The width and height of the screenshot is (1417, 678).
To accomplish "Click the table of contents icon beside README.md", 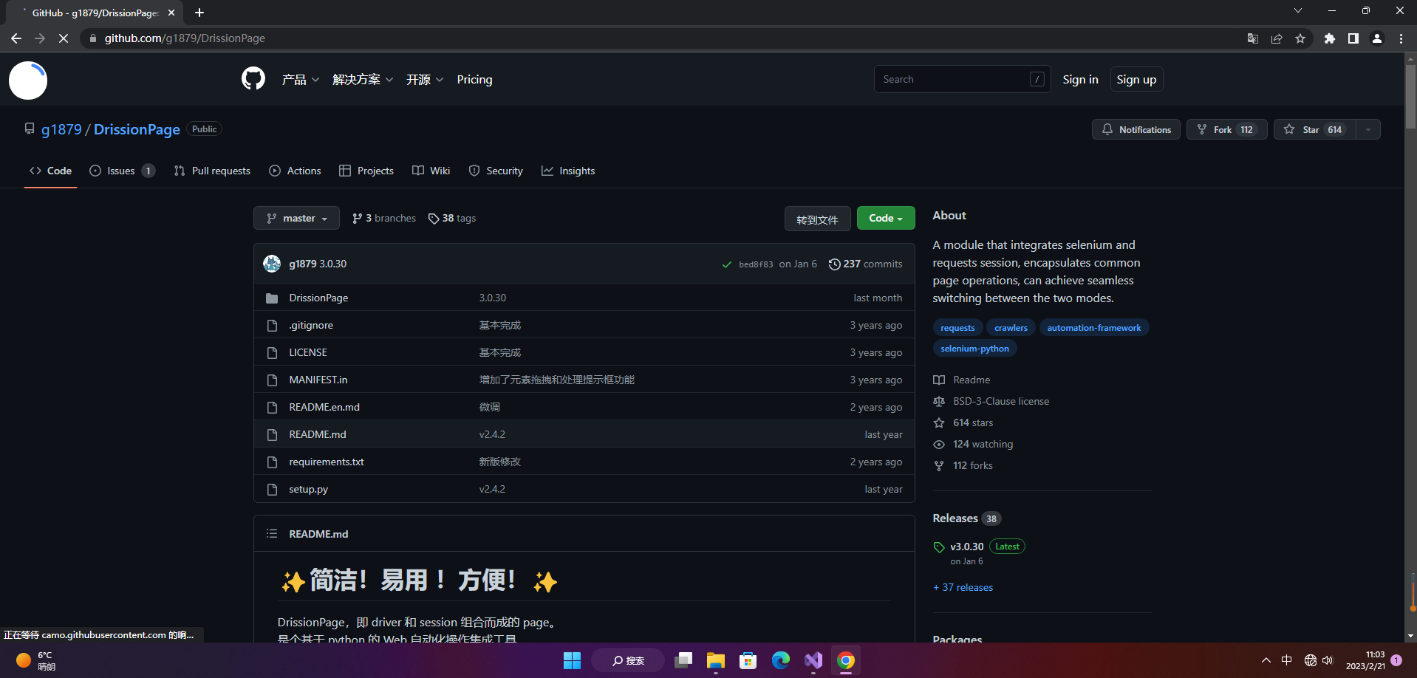I will pos(271,533).
